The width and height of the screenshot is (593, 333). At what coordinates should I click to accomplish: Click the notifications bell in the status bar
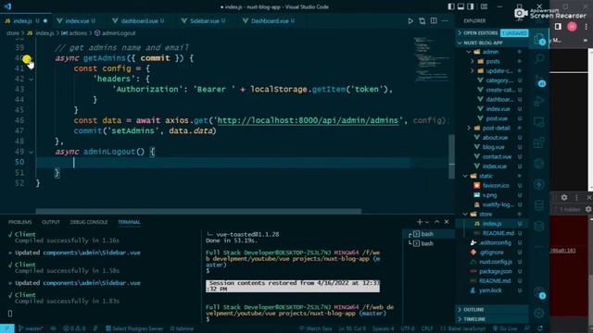[x=540, y=328]
